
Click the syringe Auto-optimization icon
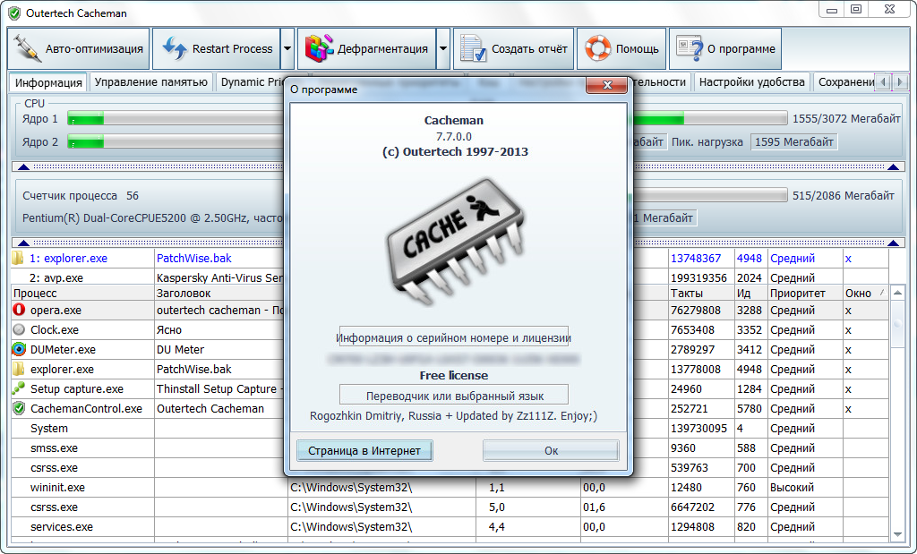pos(27,48)
